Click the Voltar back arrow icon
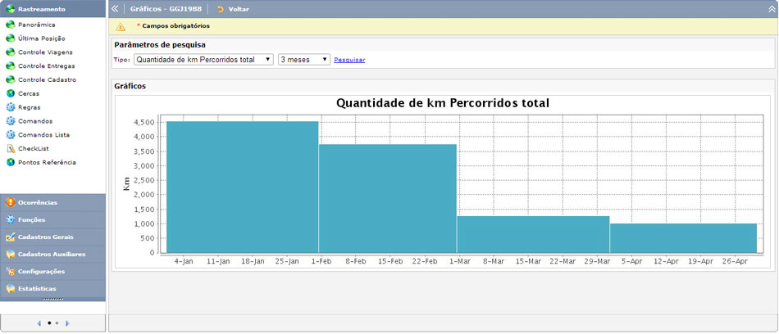This screenshot has height=334, width=779. (x=220, y=8)
